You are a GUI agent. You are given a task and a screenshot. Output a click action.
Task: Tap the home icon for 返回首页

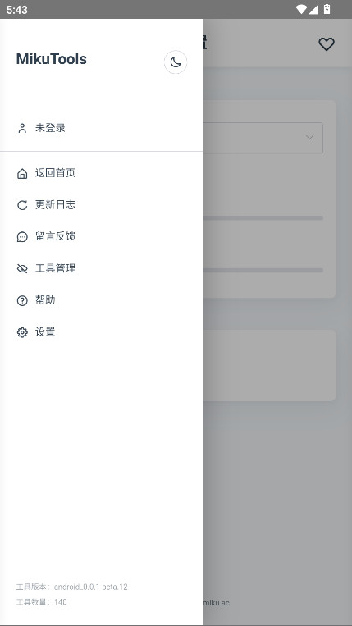click(22, 173)
